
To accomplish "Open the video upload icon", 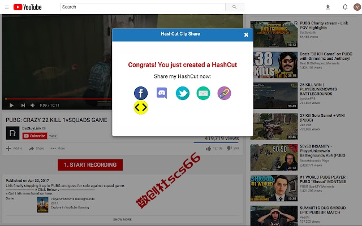I will [327, 7].
